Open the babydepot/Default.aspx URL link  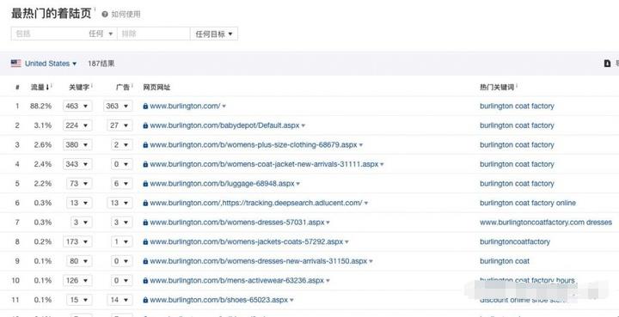point(224,125)
